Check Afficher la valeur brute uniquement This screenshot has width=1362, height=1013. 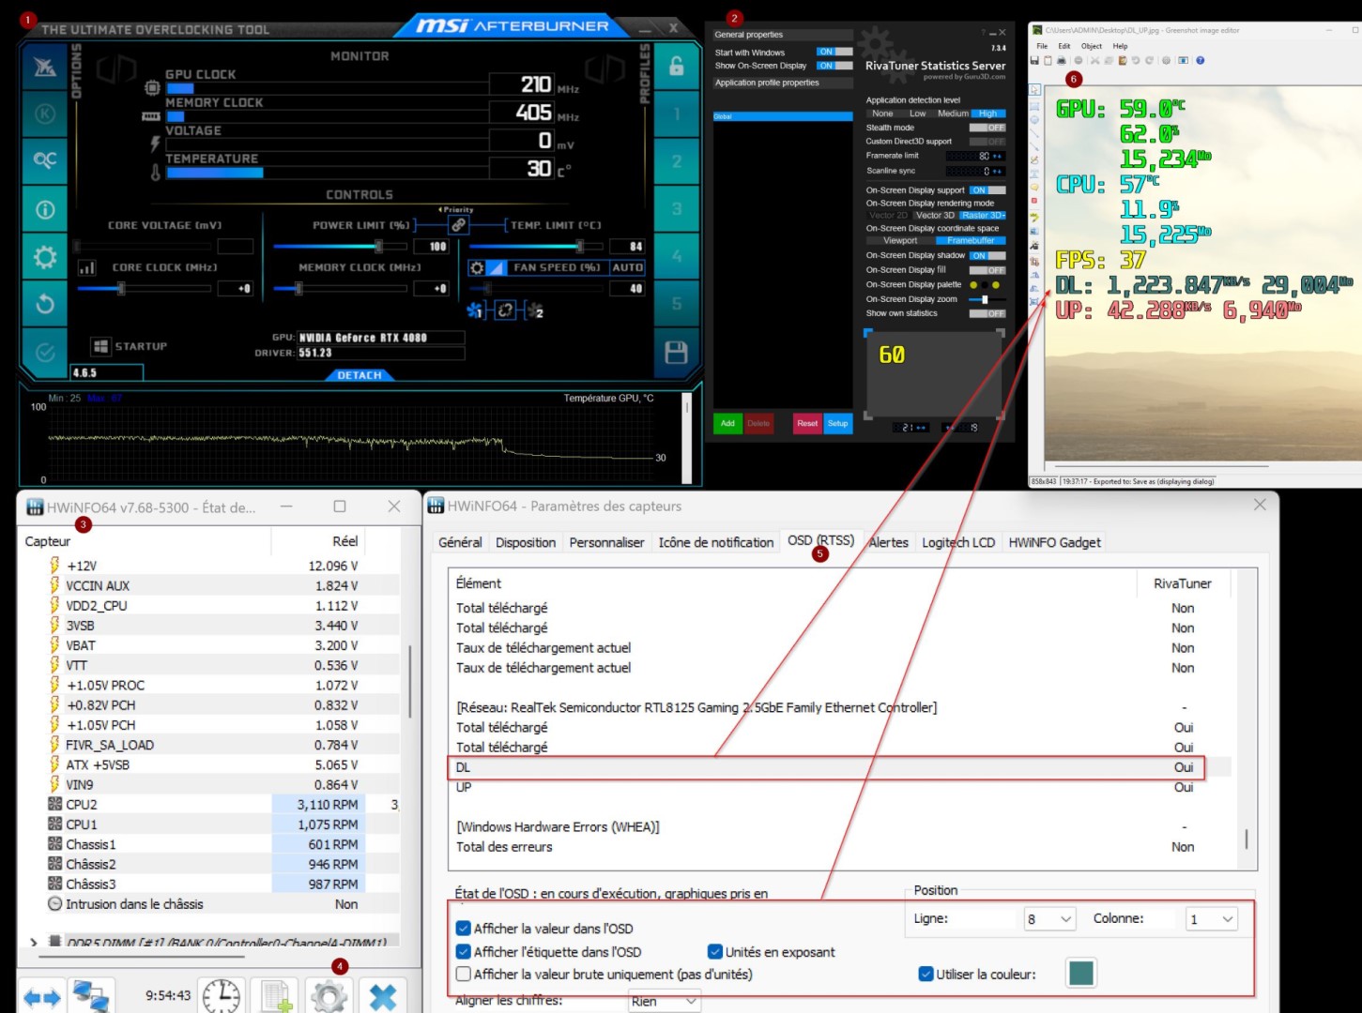pyautogui.click(x=463, y=974)
